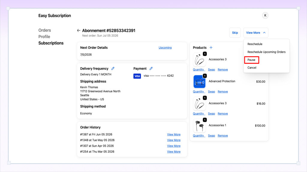Open the Subscriptions section
Image resolution: width=307 pixels, height=172 pixels.
[x=51, y=43]
